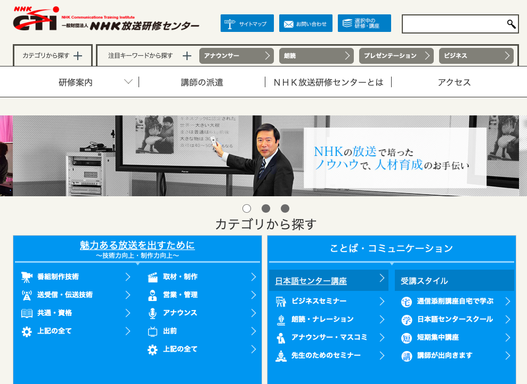Select the book icon beside 共通・資格
527x384 pixels.
point(26,313)
